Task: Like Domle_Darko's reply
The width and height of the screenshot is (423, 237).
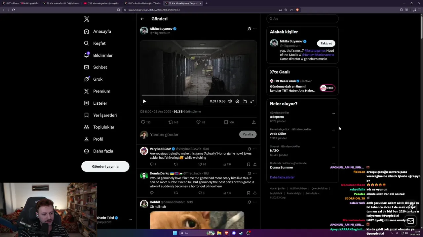Action: click(201, 193)
